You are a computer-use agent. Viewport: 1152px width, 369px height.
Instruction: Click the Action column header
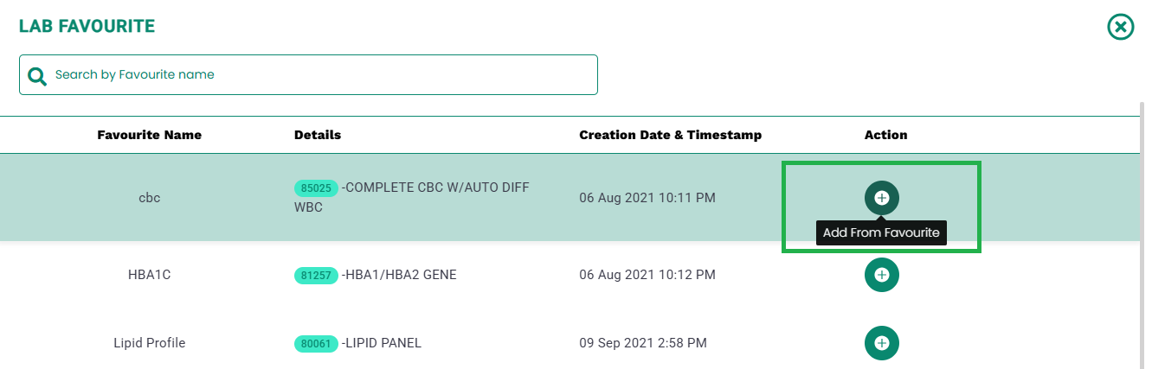[x=885, y=135]
